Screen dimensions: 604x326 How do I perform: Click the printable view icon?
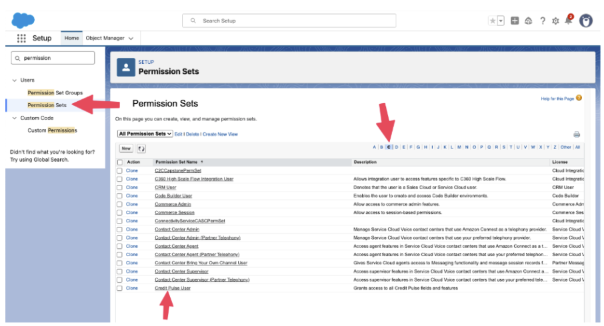pyautogui.click(x=576, y=134)
